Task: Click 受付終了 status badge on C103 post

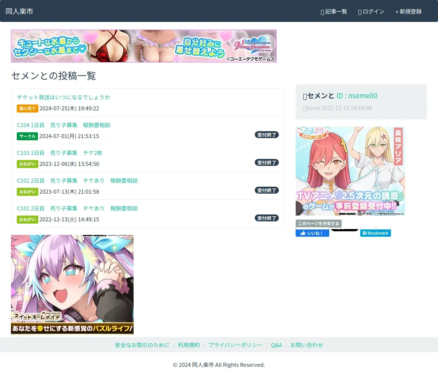Action: pos(267,163)
